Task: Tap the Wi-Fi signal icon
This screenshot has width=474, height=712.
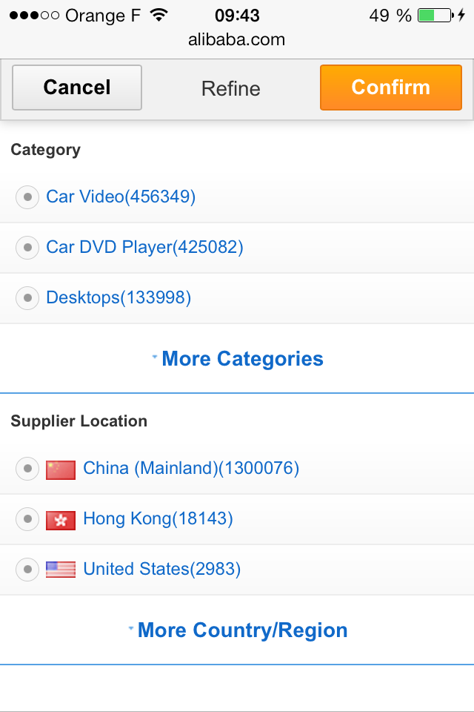Action: (x=158, y=16)
